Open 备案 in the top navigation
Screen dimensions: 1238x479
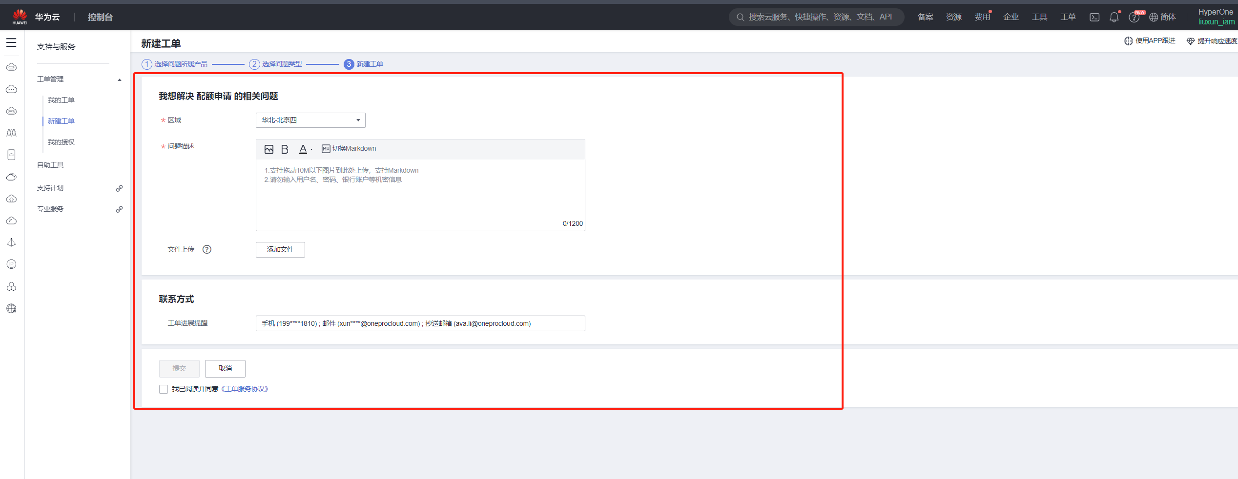(x=925, y=17)
